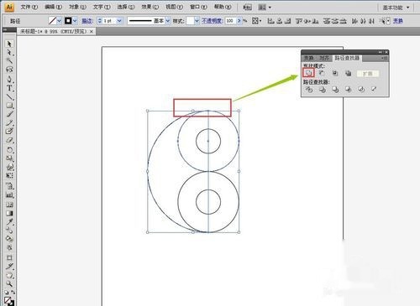The width and height of the screenshot is (420, 306).
Task: Select the Eraser tool
Action: 9,140
